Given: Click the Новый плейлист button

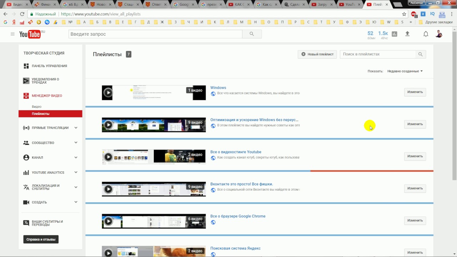Looking at the screenshot, I should [317, 54].
